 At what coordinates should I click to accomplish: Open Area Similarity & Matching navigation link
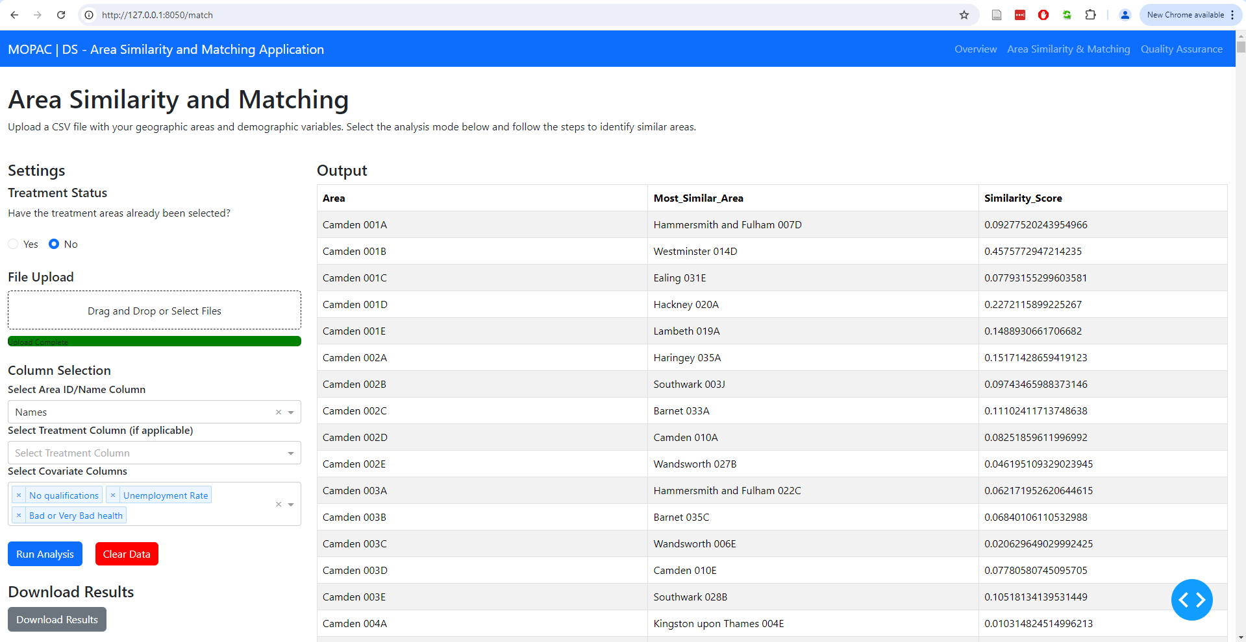1069,49
